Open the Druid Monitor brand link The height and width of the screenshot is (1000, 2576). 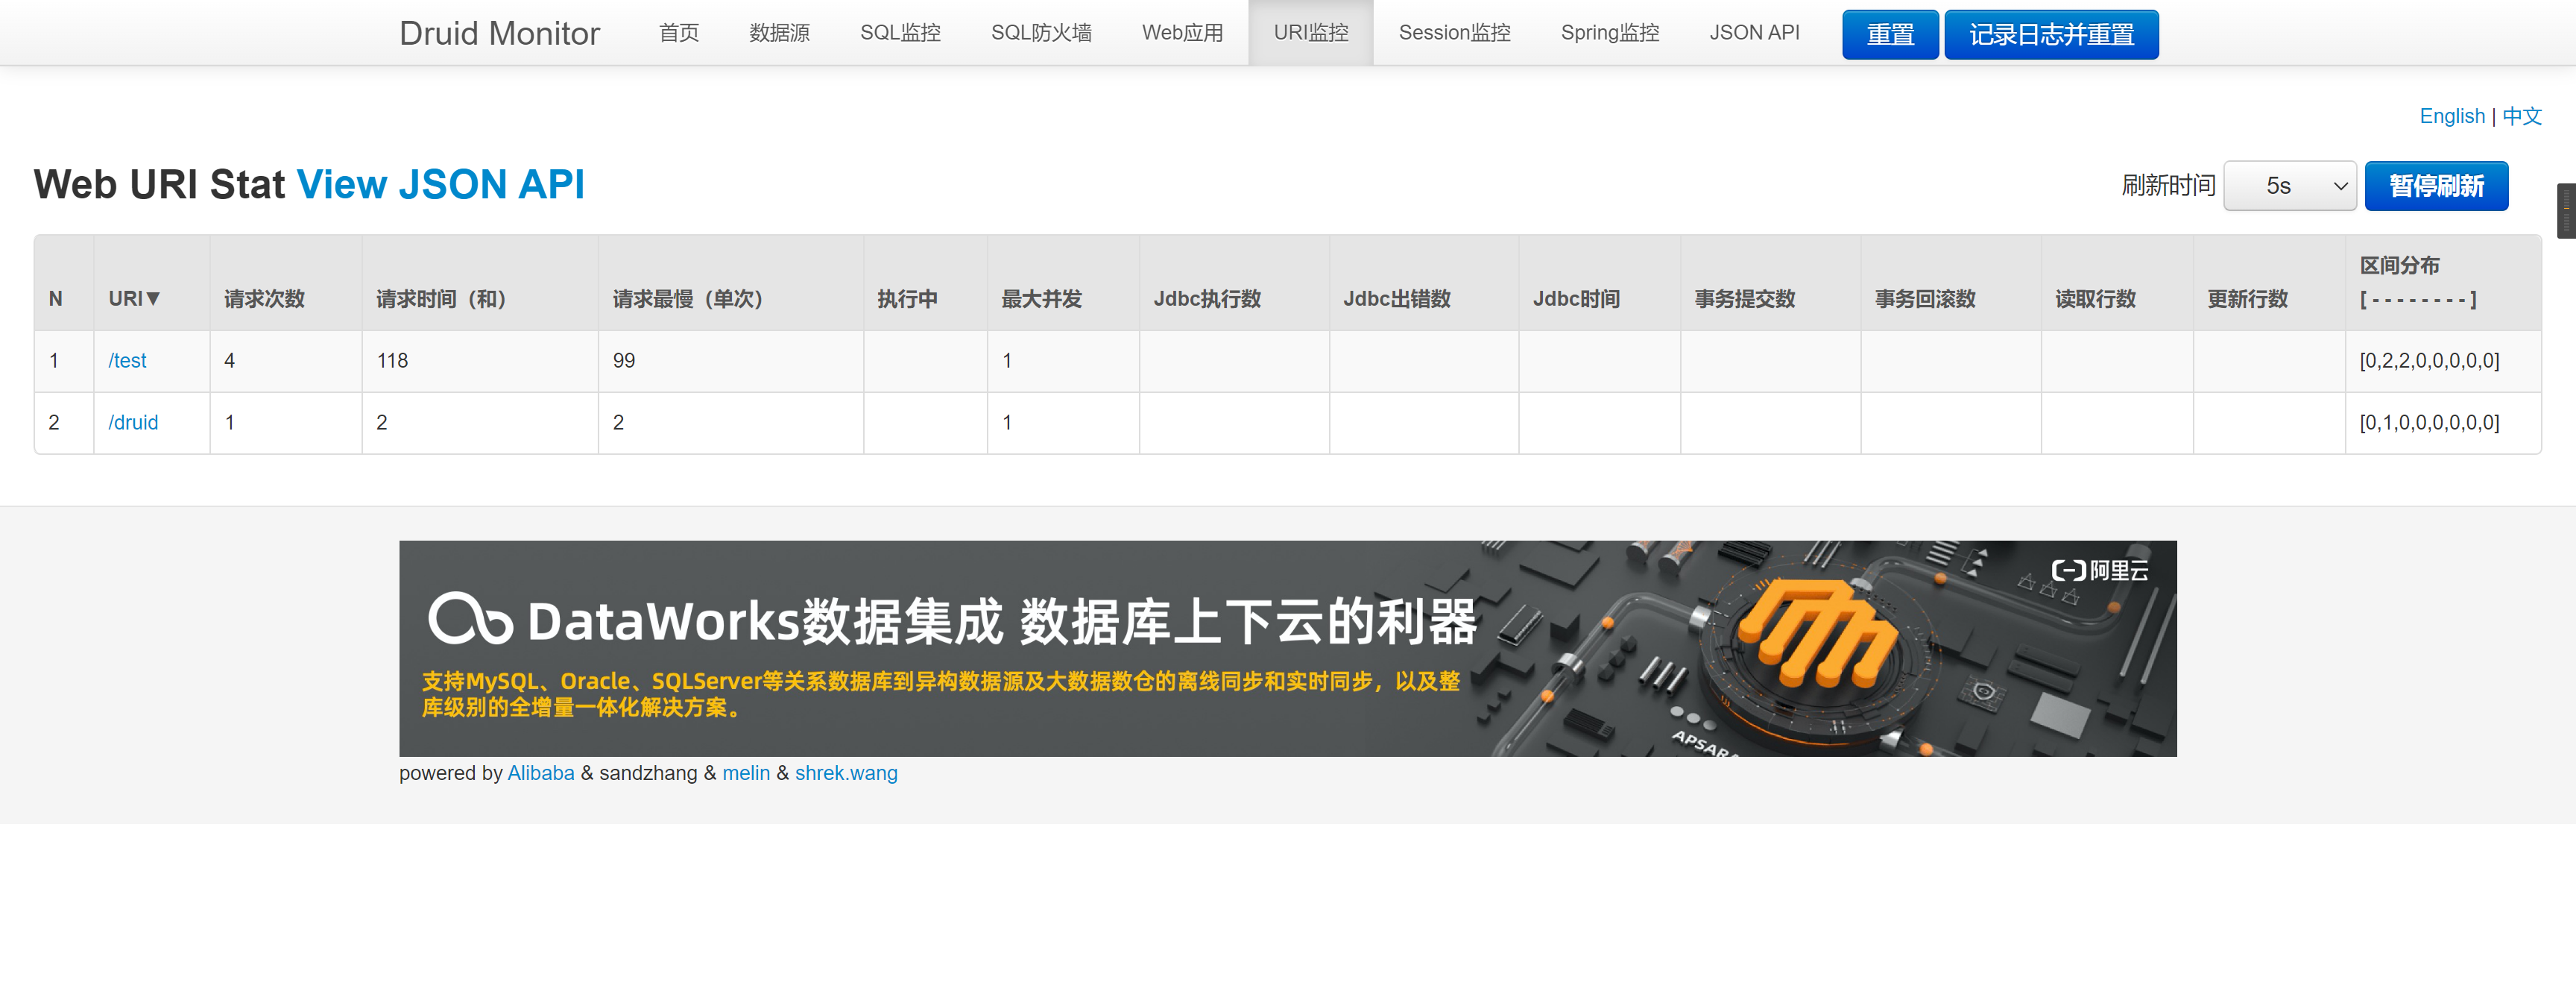pyautogui.click(x=499, y=33)
